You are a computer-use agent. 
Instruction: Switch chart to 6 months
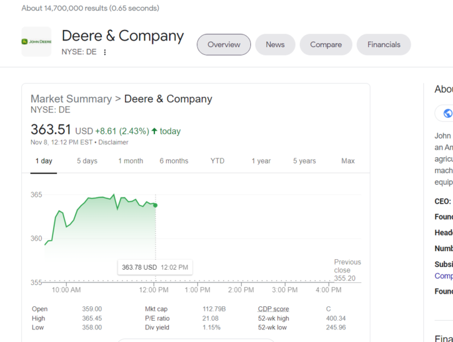pyautogui.click(x=174, y=161)
